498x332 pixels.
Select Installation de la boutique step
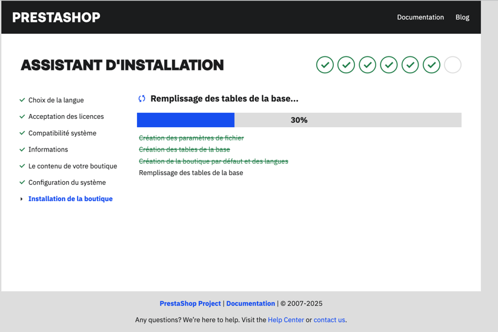tap(70, 199)
